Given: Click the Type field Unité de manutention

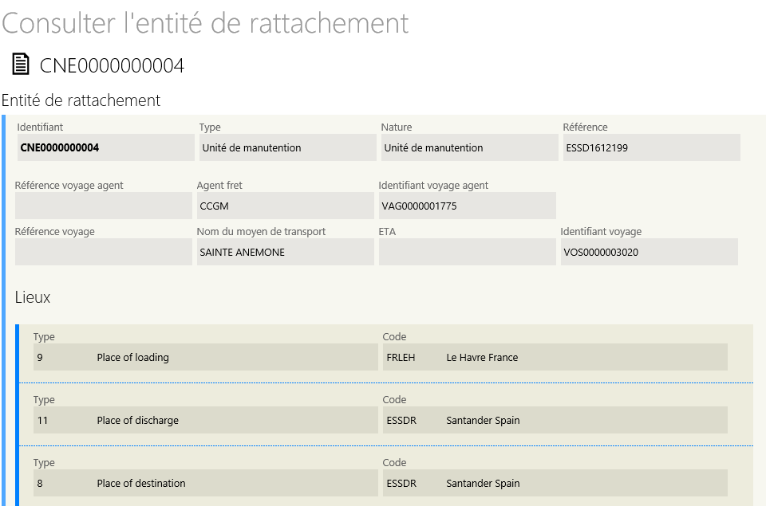Looking at the screenshot, I should [288, 148].
